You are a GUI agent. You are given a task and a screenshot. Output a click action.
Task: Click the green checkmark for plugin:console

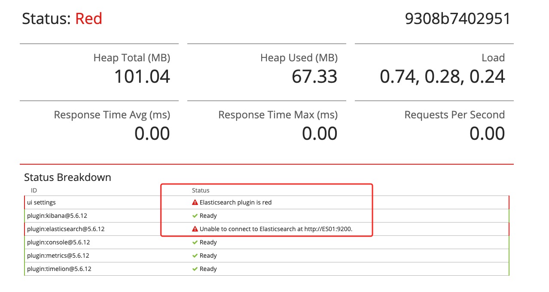[195, 242]
